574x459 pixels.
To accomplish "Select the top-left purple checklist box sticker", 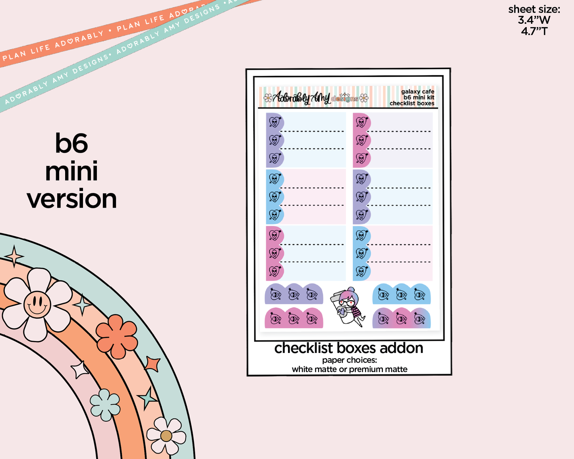I will [306, 140].
